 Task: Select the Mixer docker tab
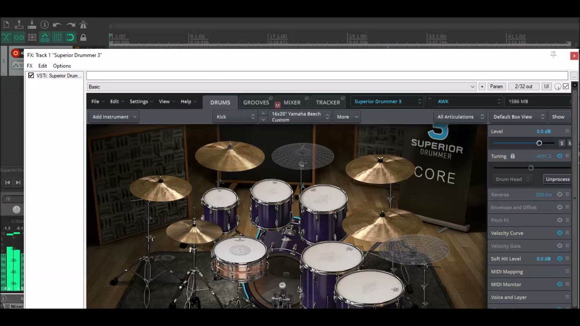click(14, 307)
